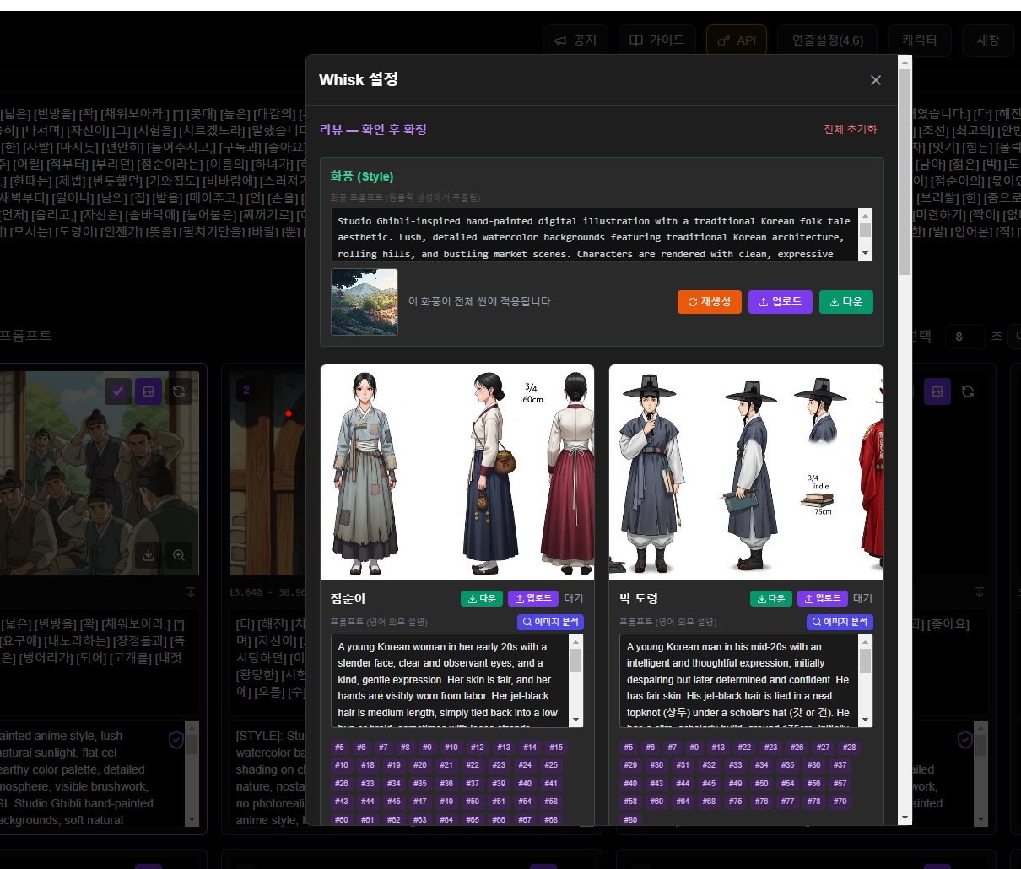The height and width of the screenshot is (869, 1021).
Task: Download 점순이 character sheet with 다운
Action: click(x=481, y=598)
